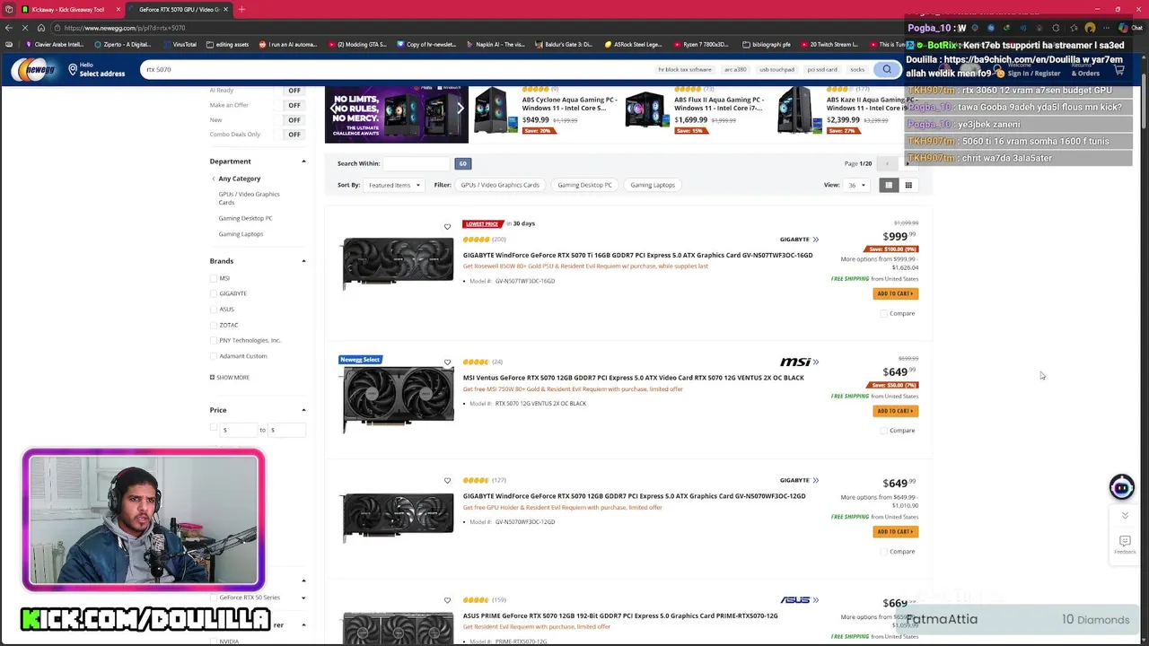Go back to Any Category chevron
Image resolution: width=1149 pixels, height=646 pixels.
[x=214, y=179]
